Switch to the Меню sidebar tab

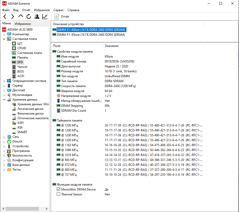pos(7,23)
